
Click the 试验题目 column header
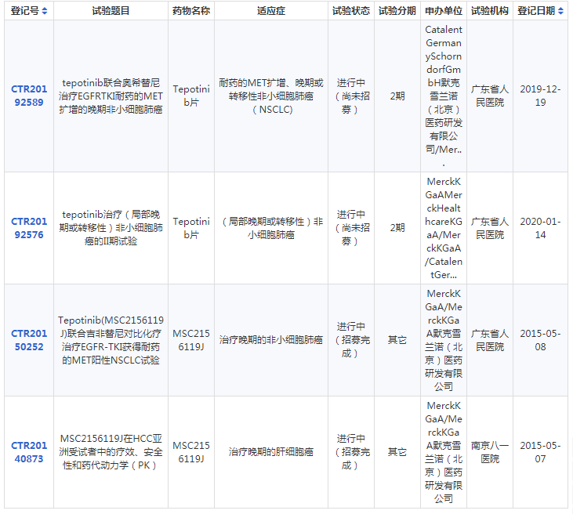click(x=111, y=11)
